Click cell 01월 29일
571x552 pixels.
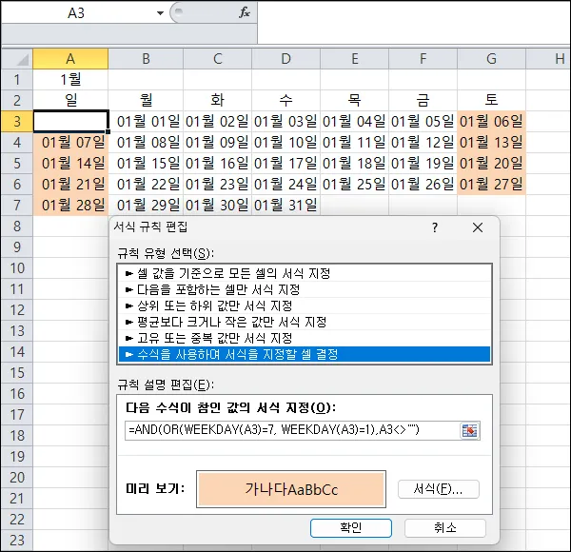click(x=146, y=205)
